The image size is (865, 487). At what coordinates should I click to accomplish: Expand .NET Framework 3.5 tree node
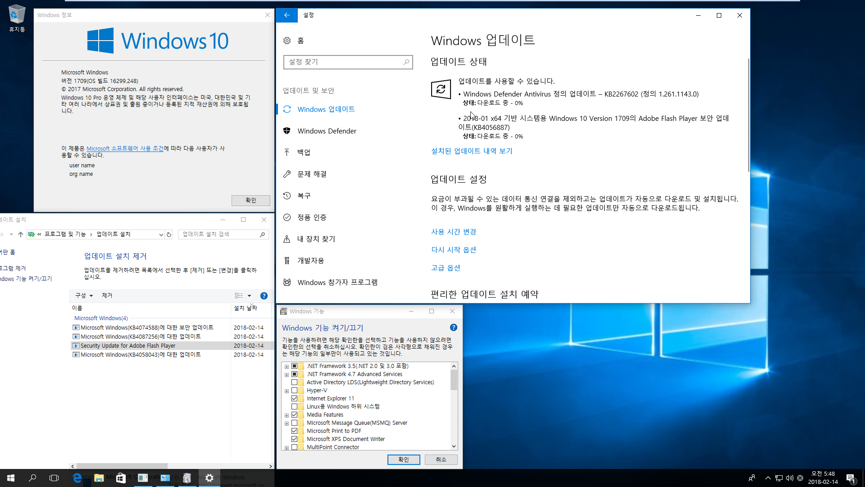pos(287,367)
